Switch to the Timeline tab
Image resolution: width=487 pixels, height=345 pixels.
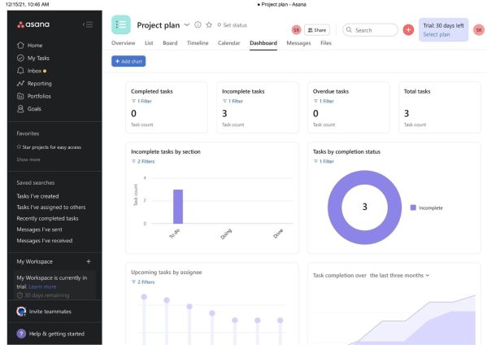(x=198, y=43)
